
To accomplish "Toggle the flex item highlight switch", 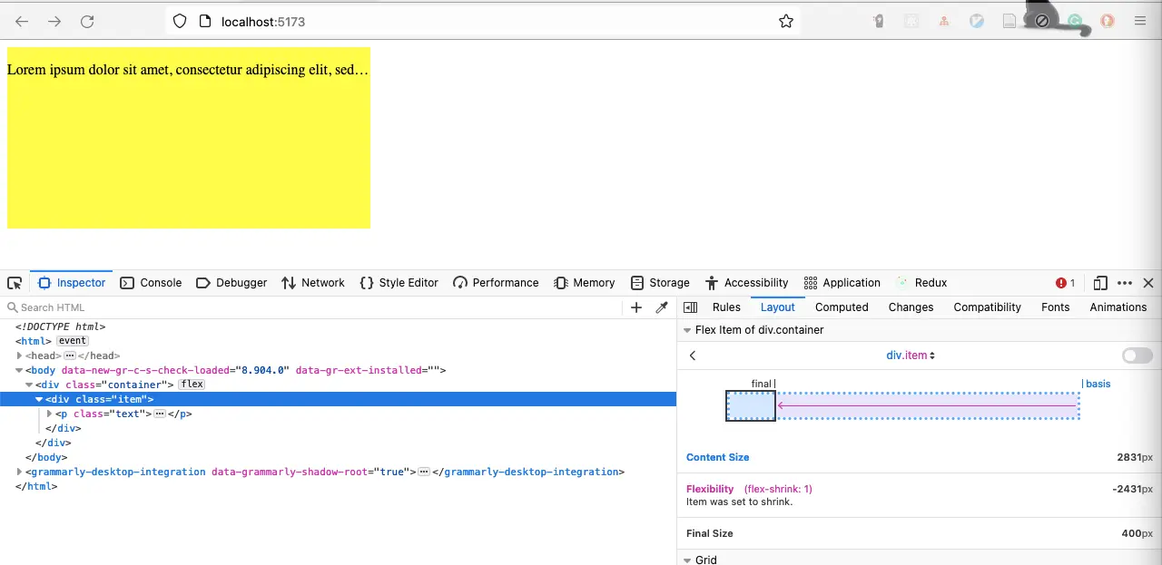I will point(1137,356).
